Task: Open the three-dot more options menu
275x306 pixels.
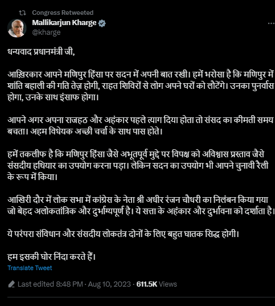Action: [271, 23]
